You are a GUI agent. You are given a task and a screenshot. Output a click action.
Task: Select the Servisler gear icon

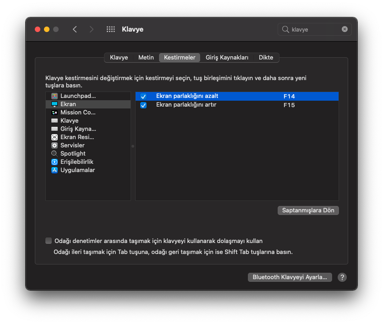55,146
